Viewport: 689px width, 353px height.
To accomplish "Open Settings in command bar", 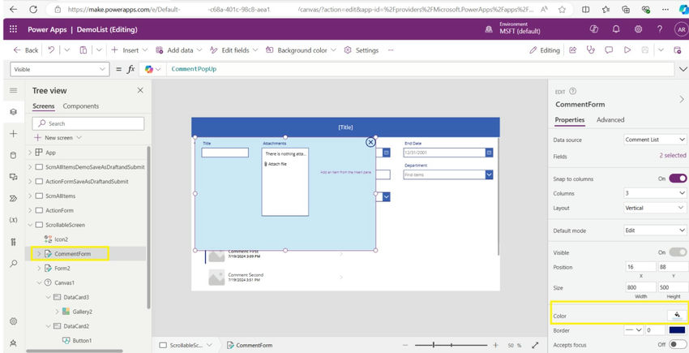I will (x=362, y=50).
